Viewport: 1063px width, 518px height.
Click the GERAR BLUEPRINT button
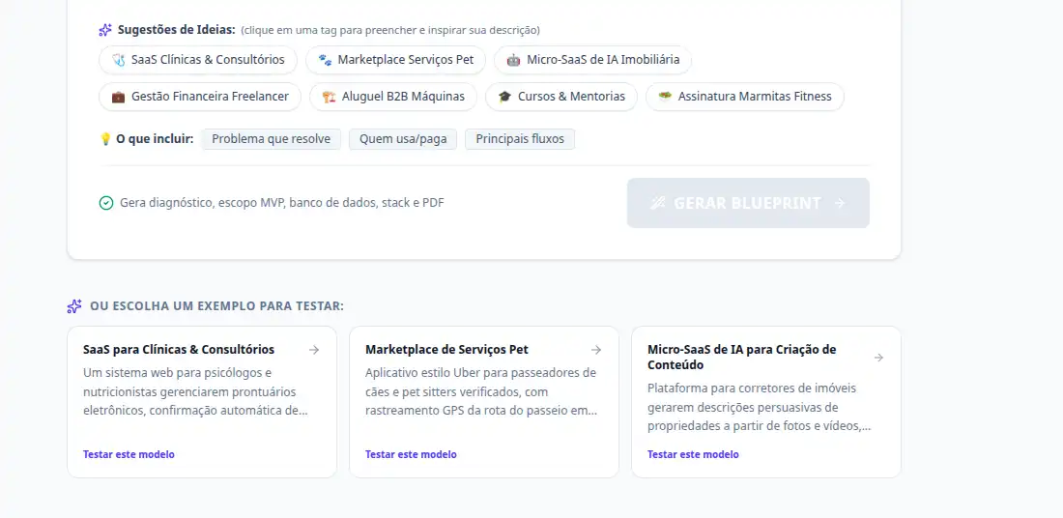[x=748, y=203]
